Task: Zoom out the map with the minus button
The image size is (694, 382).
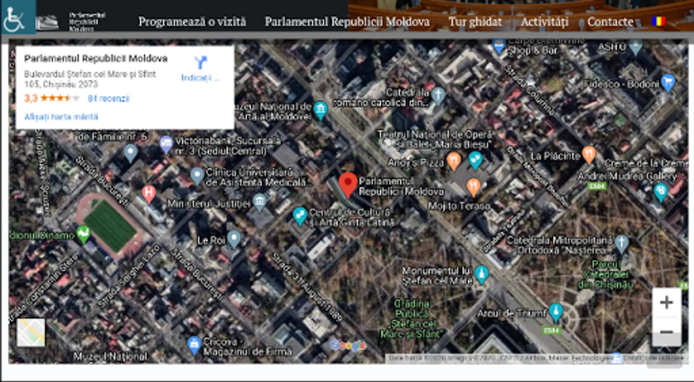Action: (x=666, y=331)
